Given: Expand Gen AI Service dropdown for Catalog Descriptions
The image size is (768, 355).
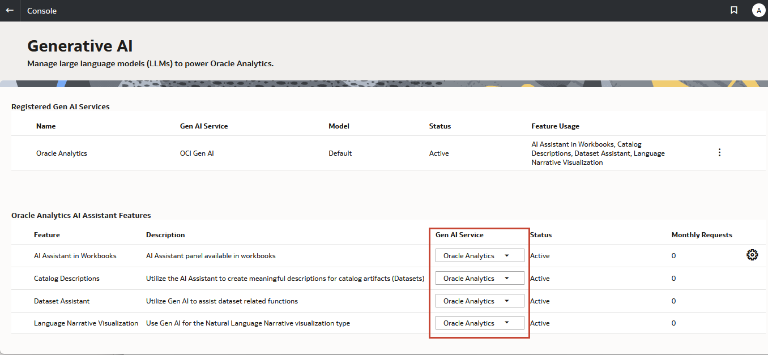Looking at the screenshot, I should 479,279.
